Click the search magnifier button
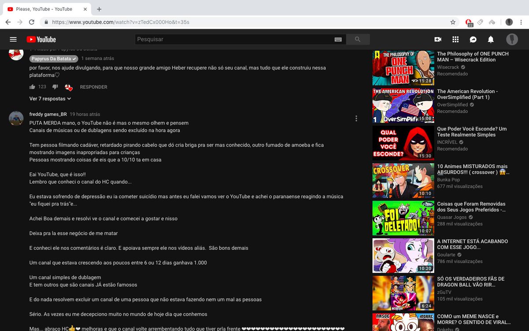Image resolution: width=529 pixels, height=331 pixels. click(358, 39)
